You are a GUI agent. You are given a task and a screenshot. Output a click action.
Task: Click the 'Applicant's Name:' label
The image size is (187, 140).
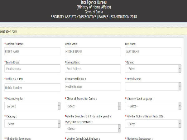[15, 44]
